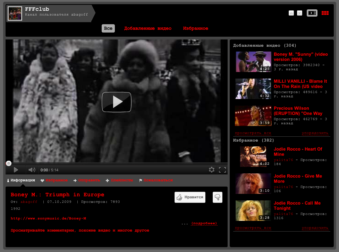Click the FFFclub channel avatar

click(15, 13)
